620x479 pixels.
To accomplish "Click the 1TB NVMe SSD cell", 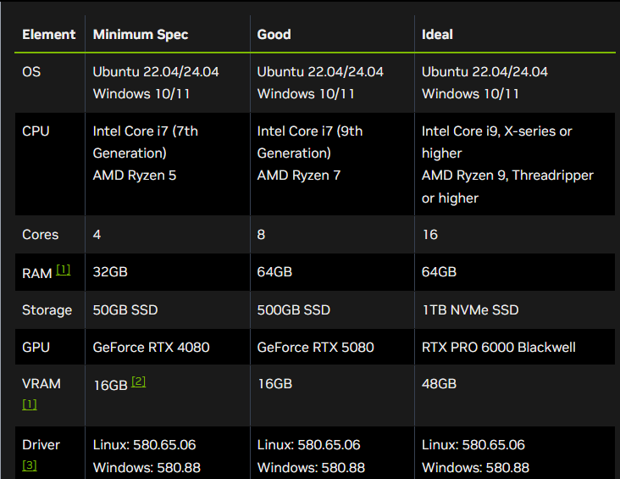I will [x=470, y=309].
